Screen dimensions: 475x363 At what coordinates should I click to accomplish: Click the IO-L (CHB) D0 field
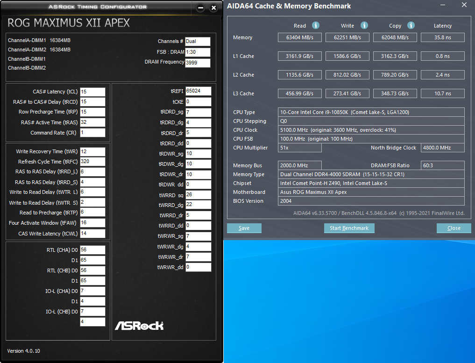click(92, 312)
